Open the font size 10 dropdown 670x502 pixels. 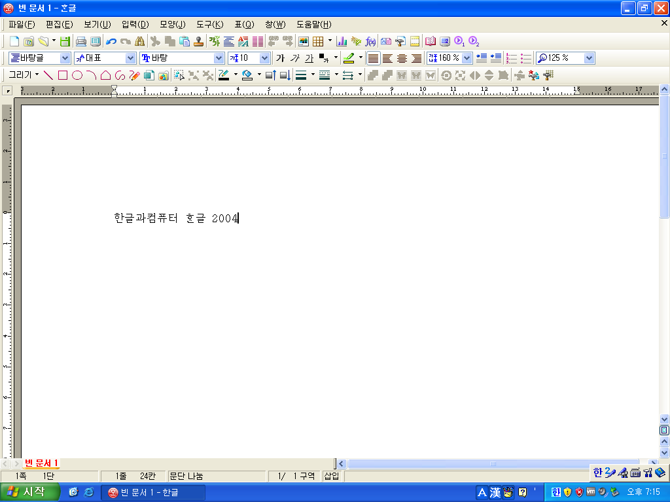click(x=264, y=58)
